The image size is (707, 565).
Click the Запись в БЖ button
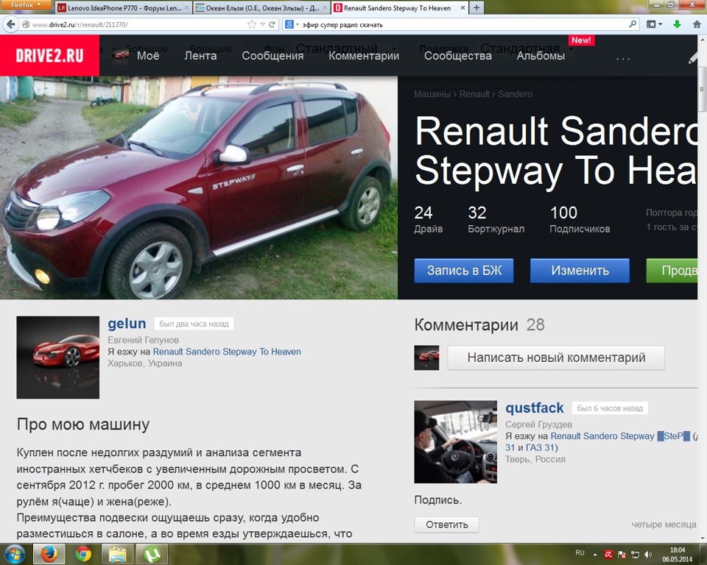[464, 270]
